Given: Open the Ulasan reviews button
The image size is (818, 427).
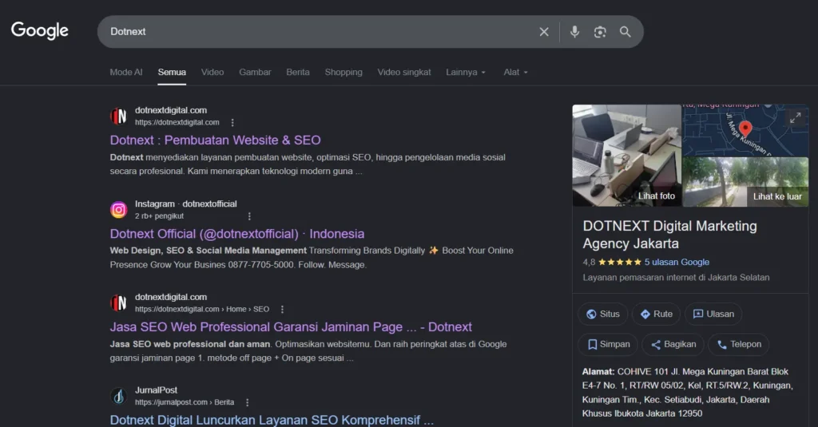Looking at the screenshot, I should (x=713, y=314).
